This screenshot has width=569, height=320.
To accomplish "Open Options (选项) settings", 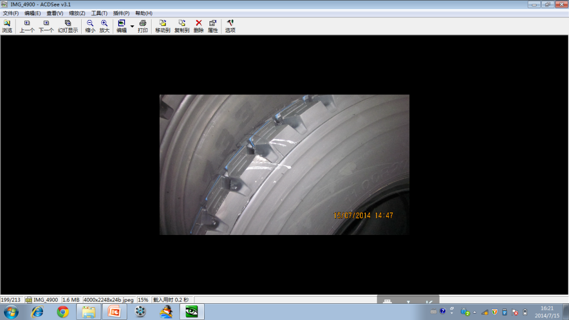I will (230, 26).
